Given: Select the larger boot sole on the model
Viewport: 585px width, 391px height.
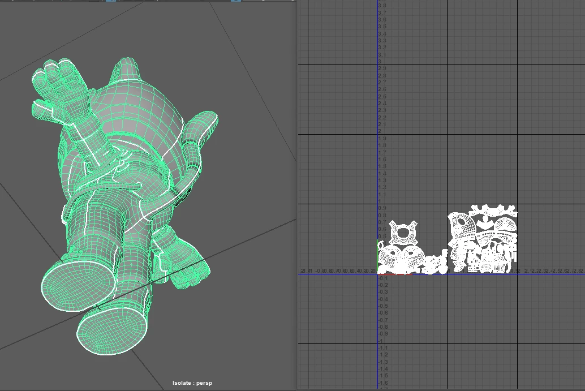Looking at the screenshot, I should (78, 286).
